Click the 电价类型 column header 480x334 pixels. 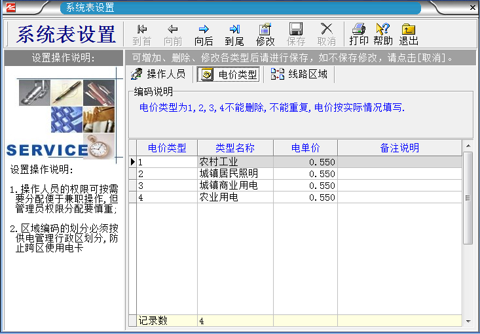(167, 148)
